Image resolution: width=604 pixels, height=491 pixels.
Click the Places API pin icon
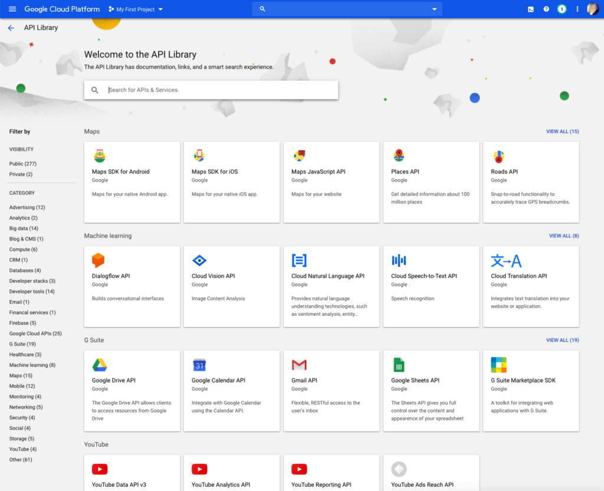point(399,156)
